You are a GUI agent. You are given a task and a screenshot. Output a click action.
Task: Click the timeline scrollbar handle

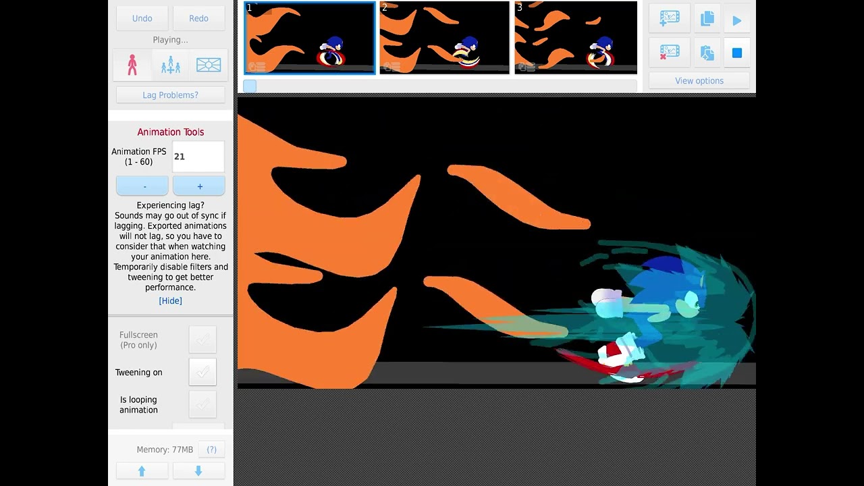click(x=250, y=86)
